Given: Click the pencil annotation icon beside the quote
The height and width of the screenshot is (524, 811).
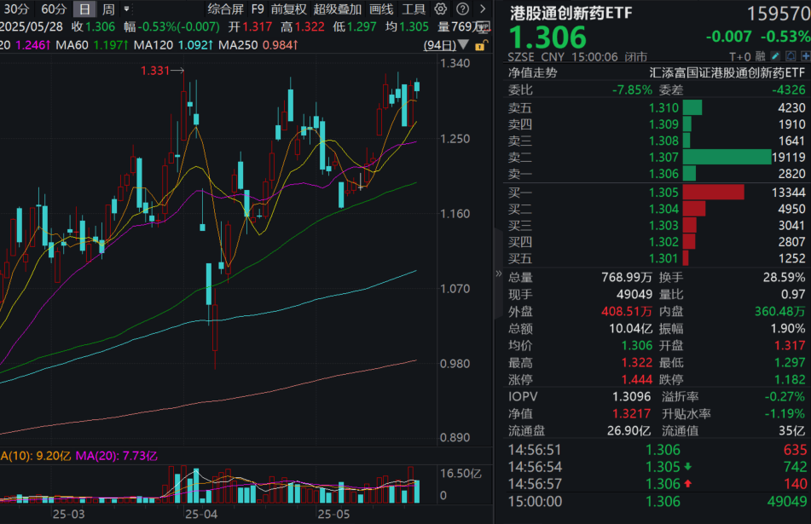Looking at the screenshot, I should (775, 56).
